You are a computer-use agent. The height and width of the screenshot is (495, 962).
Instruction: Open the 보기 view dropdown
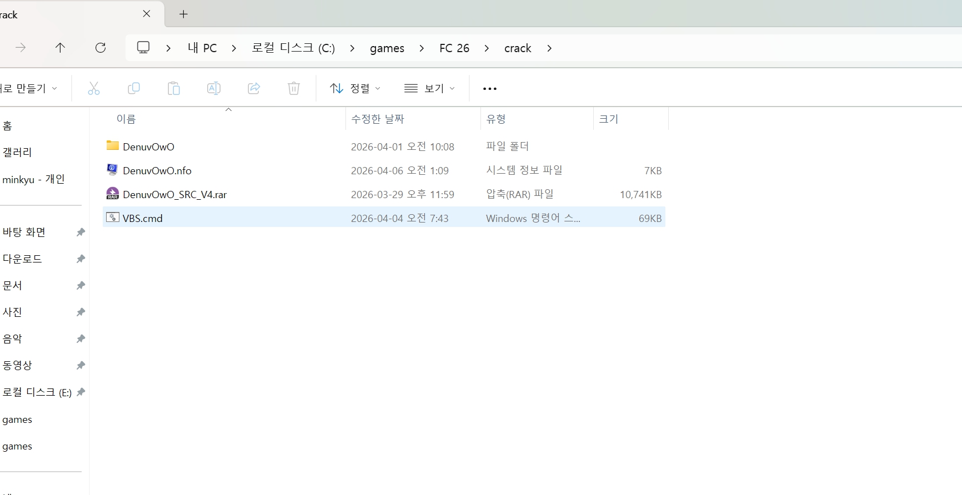[x=430, y=88]
